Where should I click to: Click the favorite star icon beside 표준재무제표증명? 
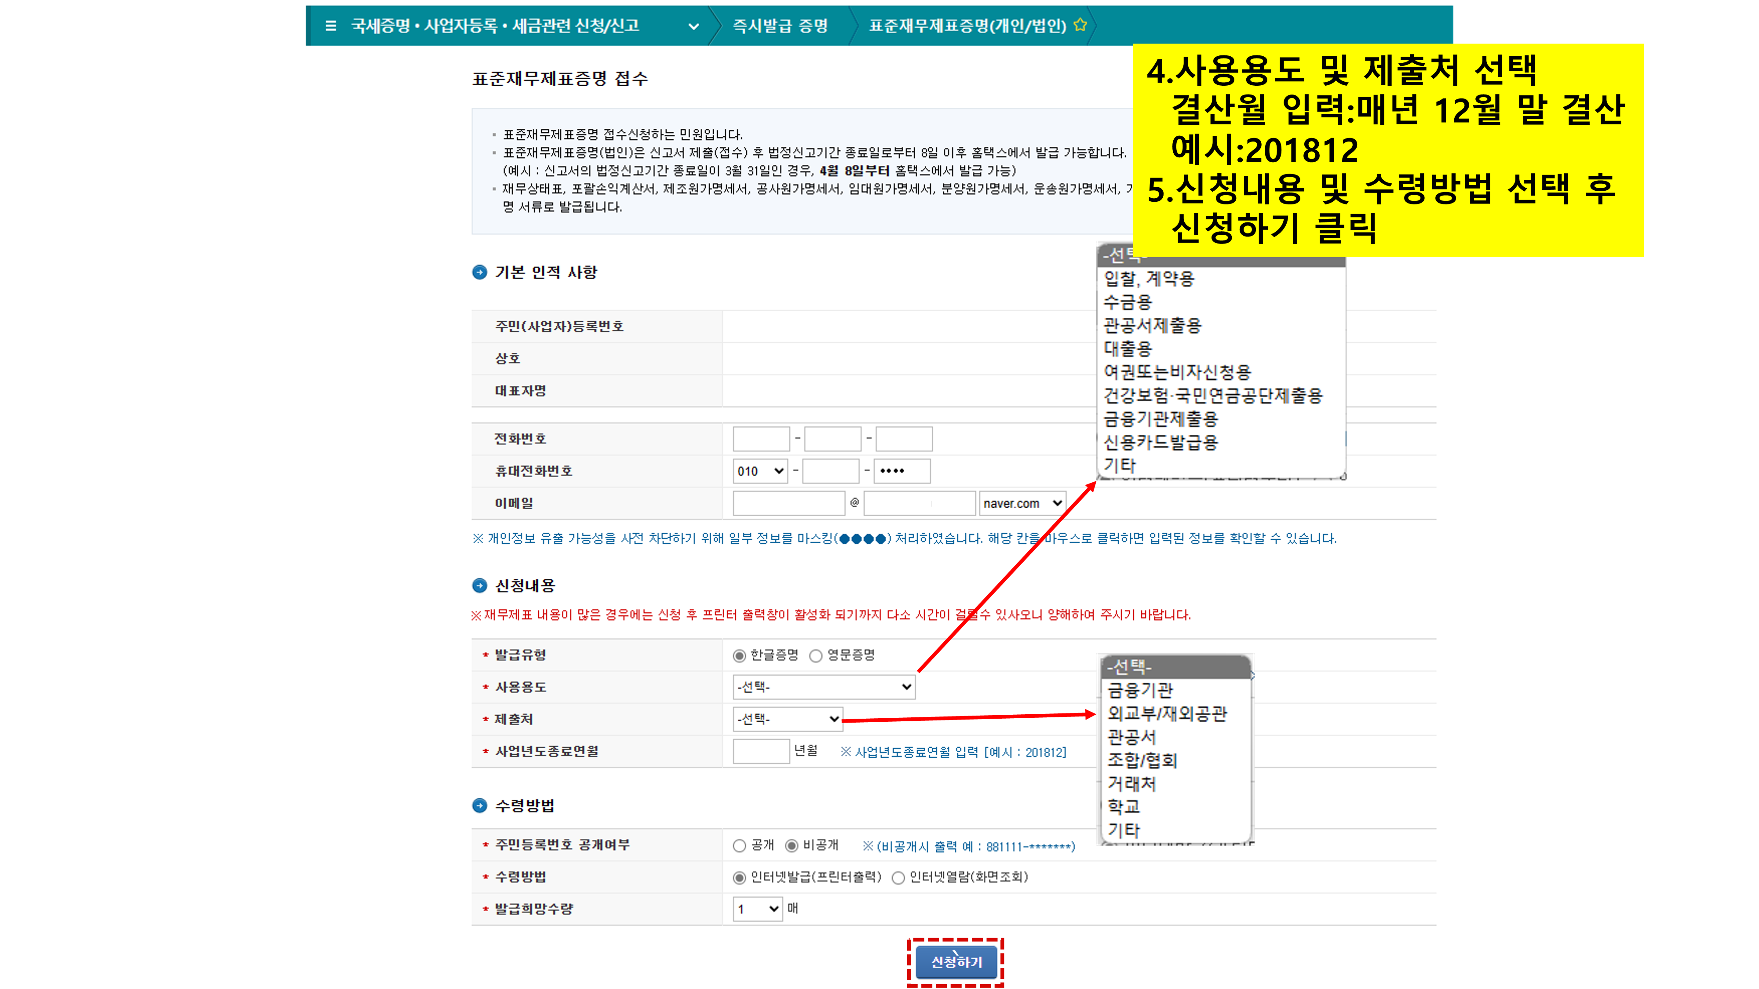coord(1080,25)
